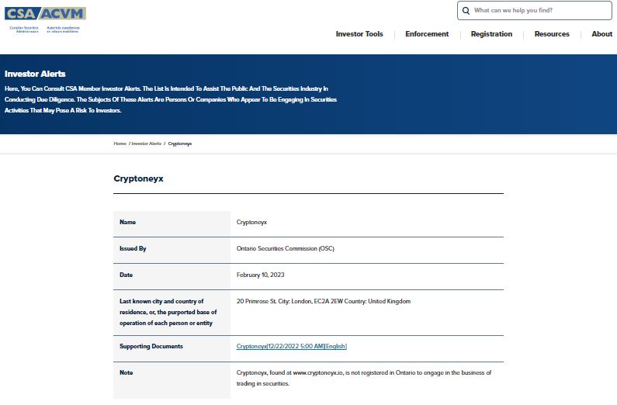Click the 'Last known city and country' label
The image size is (617, 405).
tap(168, 312)
